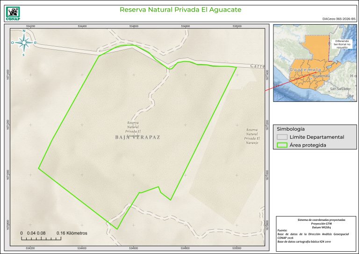Click the Área protegida legend text
Image resolution: width=359 pixels, height=254 pixels.
pos(308,145)
